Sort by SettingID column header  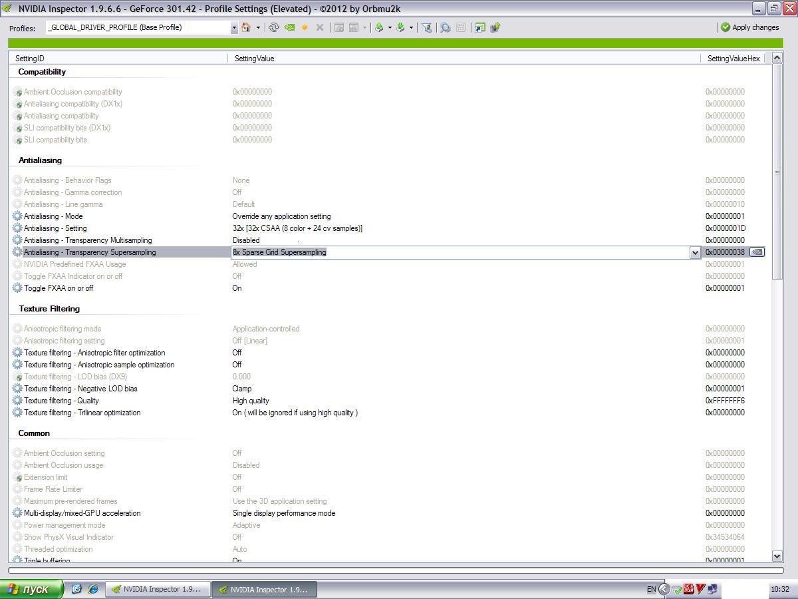click(x=118, y=59)
